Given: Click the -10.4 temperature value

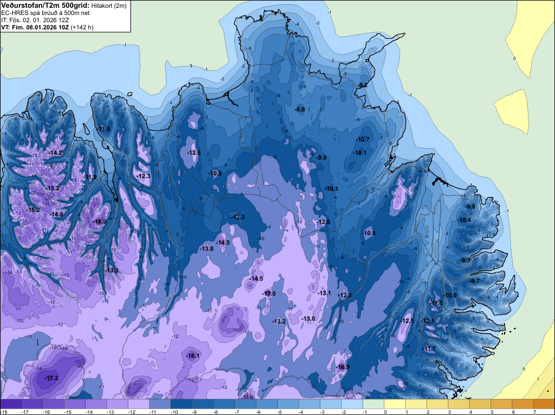Looking at the screenshot, I should 465,220.
